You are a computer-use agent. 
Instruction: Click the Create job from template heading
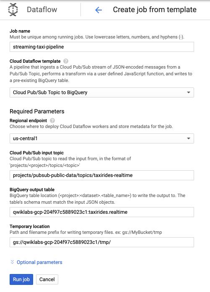tap(155, 10)
